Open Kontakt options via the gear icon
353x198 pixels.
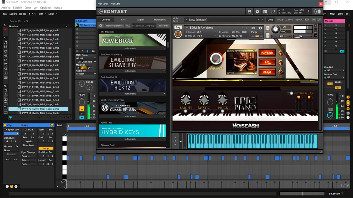pyautogui.click(x=257, y=11)
